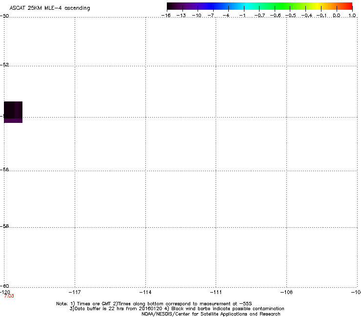This screenshot has height=317, width=361.
Task: Click the '-0.5' color scale label
Action: click(x=291, y=16)
